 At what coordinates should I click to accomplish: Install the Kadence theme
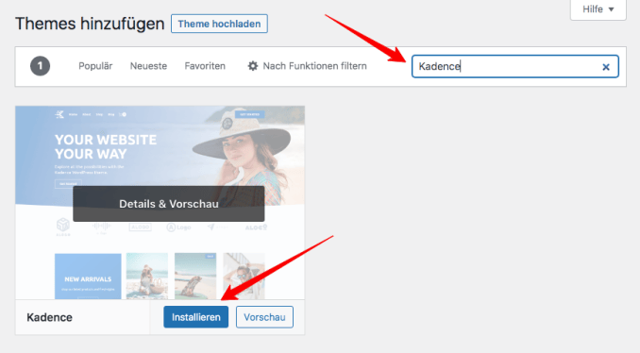click(x=196, y=317)
